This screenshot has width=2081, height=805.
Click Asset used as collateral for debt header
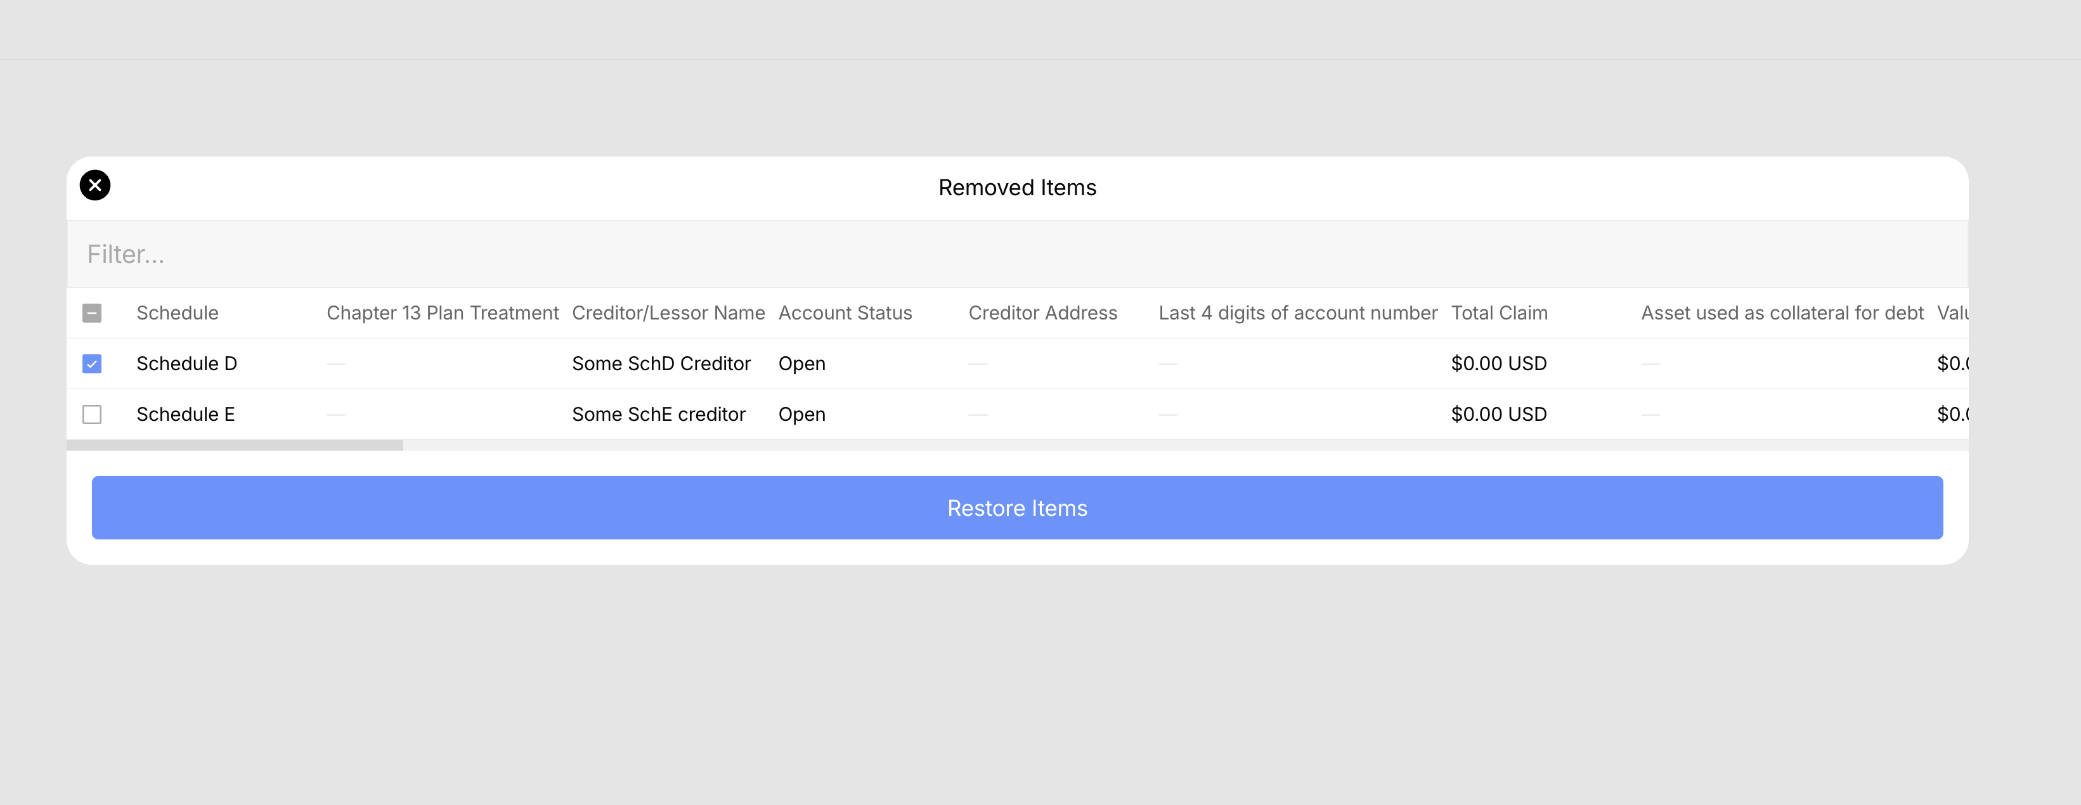click(x=1782, y=313)
